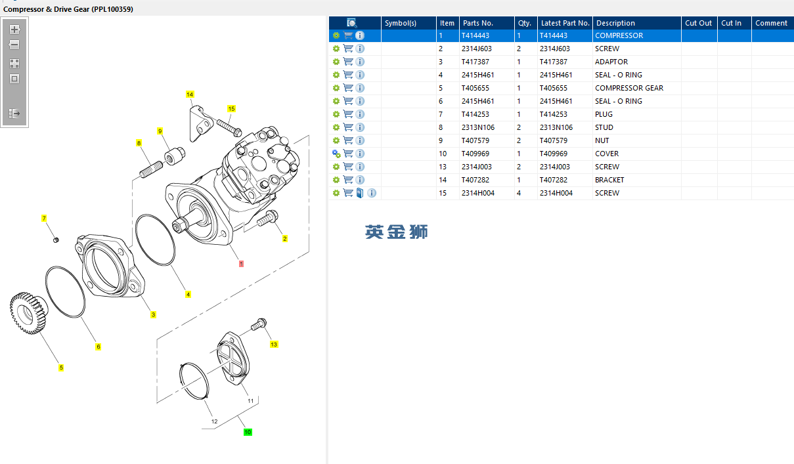Zoom in on the parts diagram
Viewport: 794px width, 464px height.
coord(14,30)
